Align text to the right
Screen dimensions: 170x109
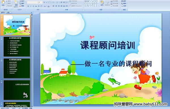pyautogui.click(x=59, y=6)
